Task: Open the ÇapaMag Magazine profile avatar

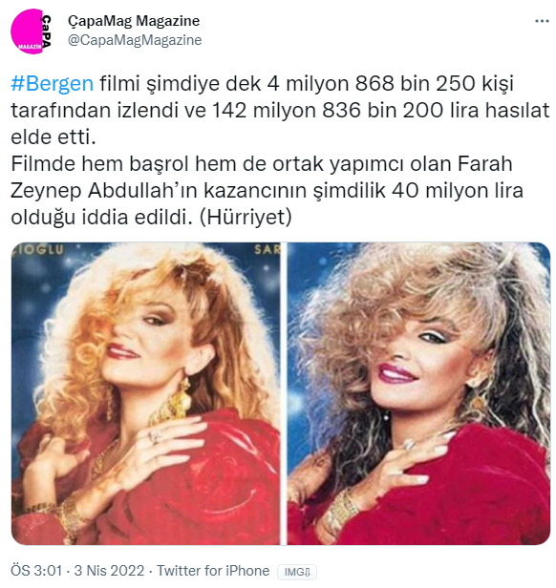Action: [x=32, y=31]
